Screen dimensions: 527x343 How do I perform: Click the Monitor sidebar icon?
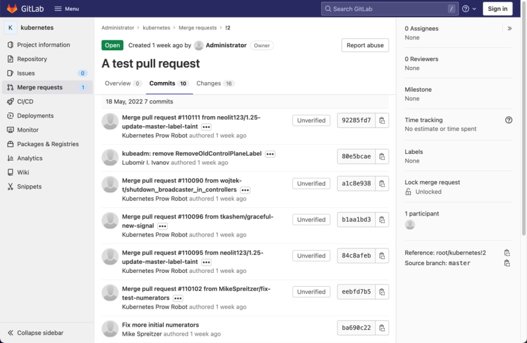(x=10, y=130)
